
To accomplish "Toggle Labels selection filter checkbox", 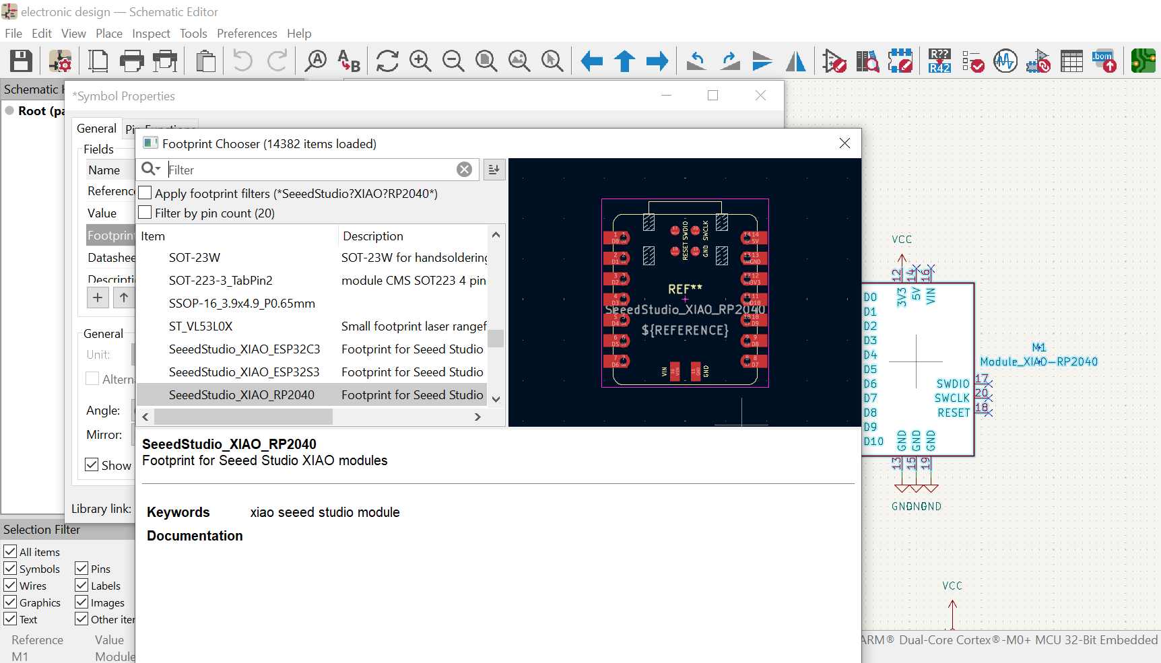I will point(81,585).
